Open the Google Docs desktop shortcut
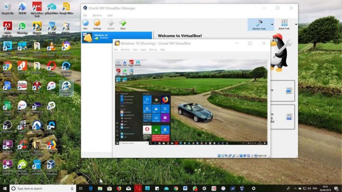Image resolution: width=342 pixels, height=192 pixels. pos(8,87)
